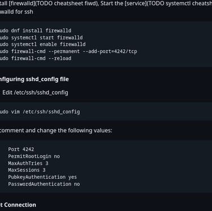Click the 'systemctl start firewalld' command line

(x=41, y=37)
